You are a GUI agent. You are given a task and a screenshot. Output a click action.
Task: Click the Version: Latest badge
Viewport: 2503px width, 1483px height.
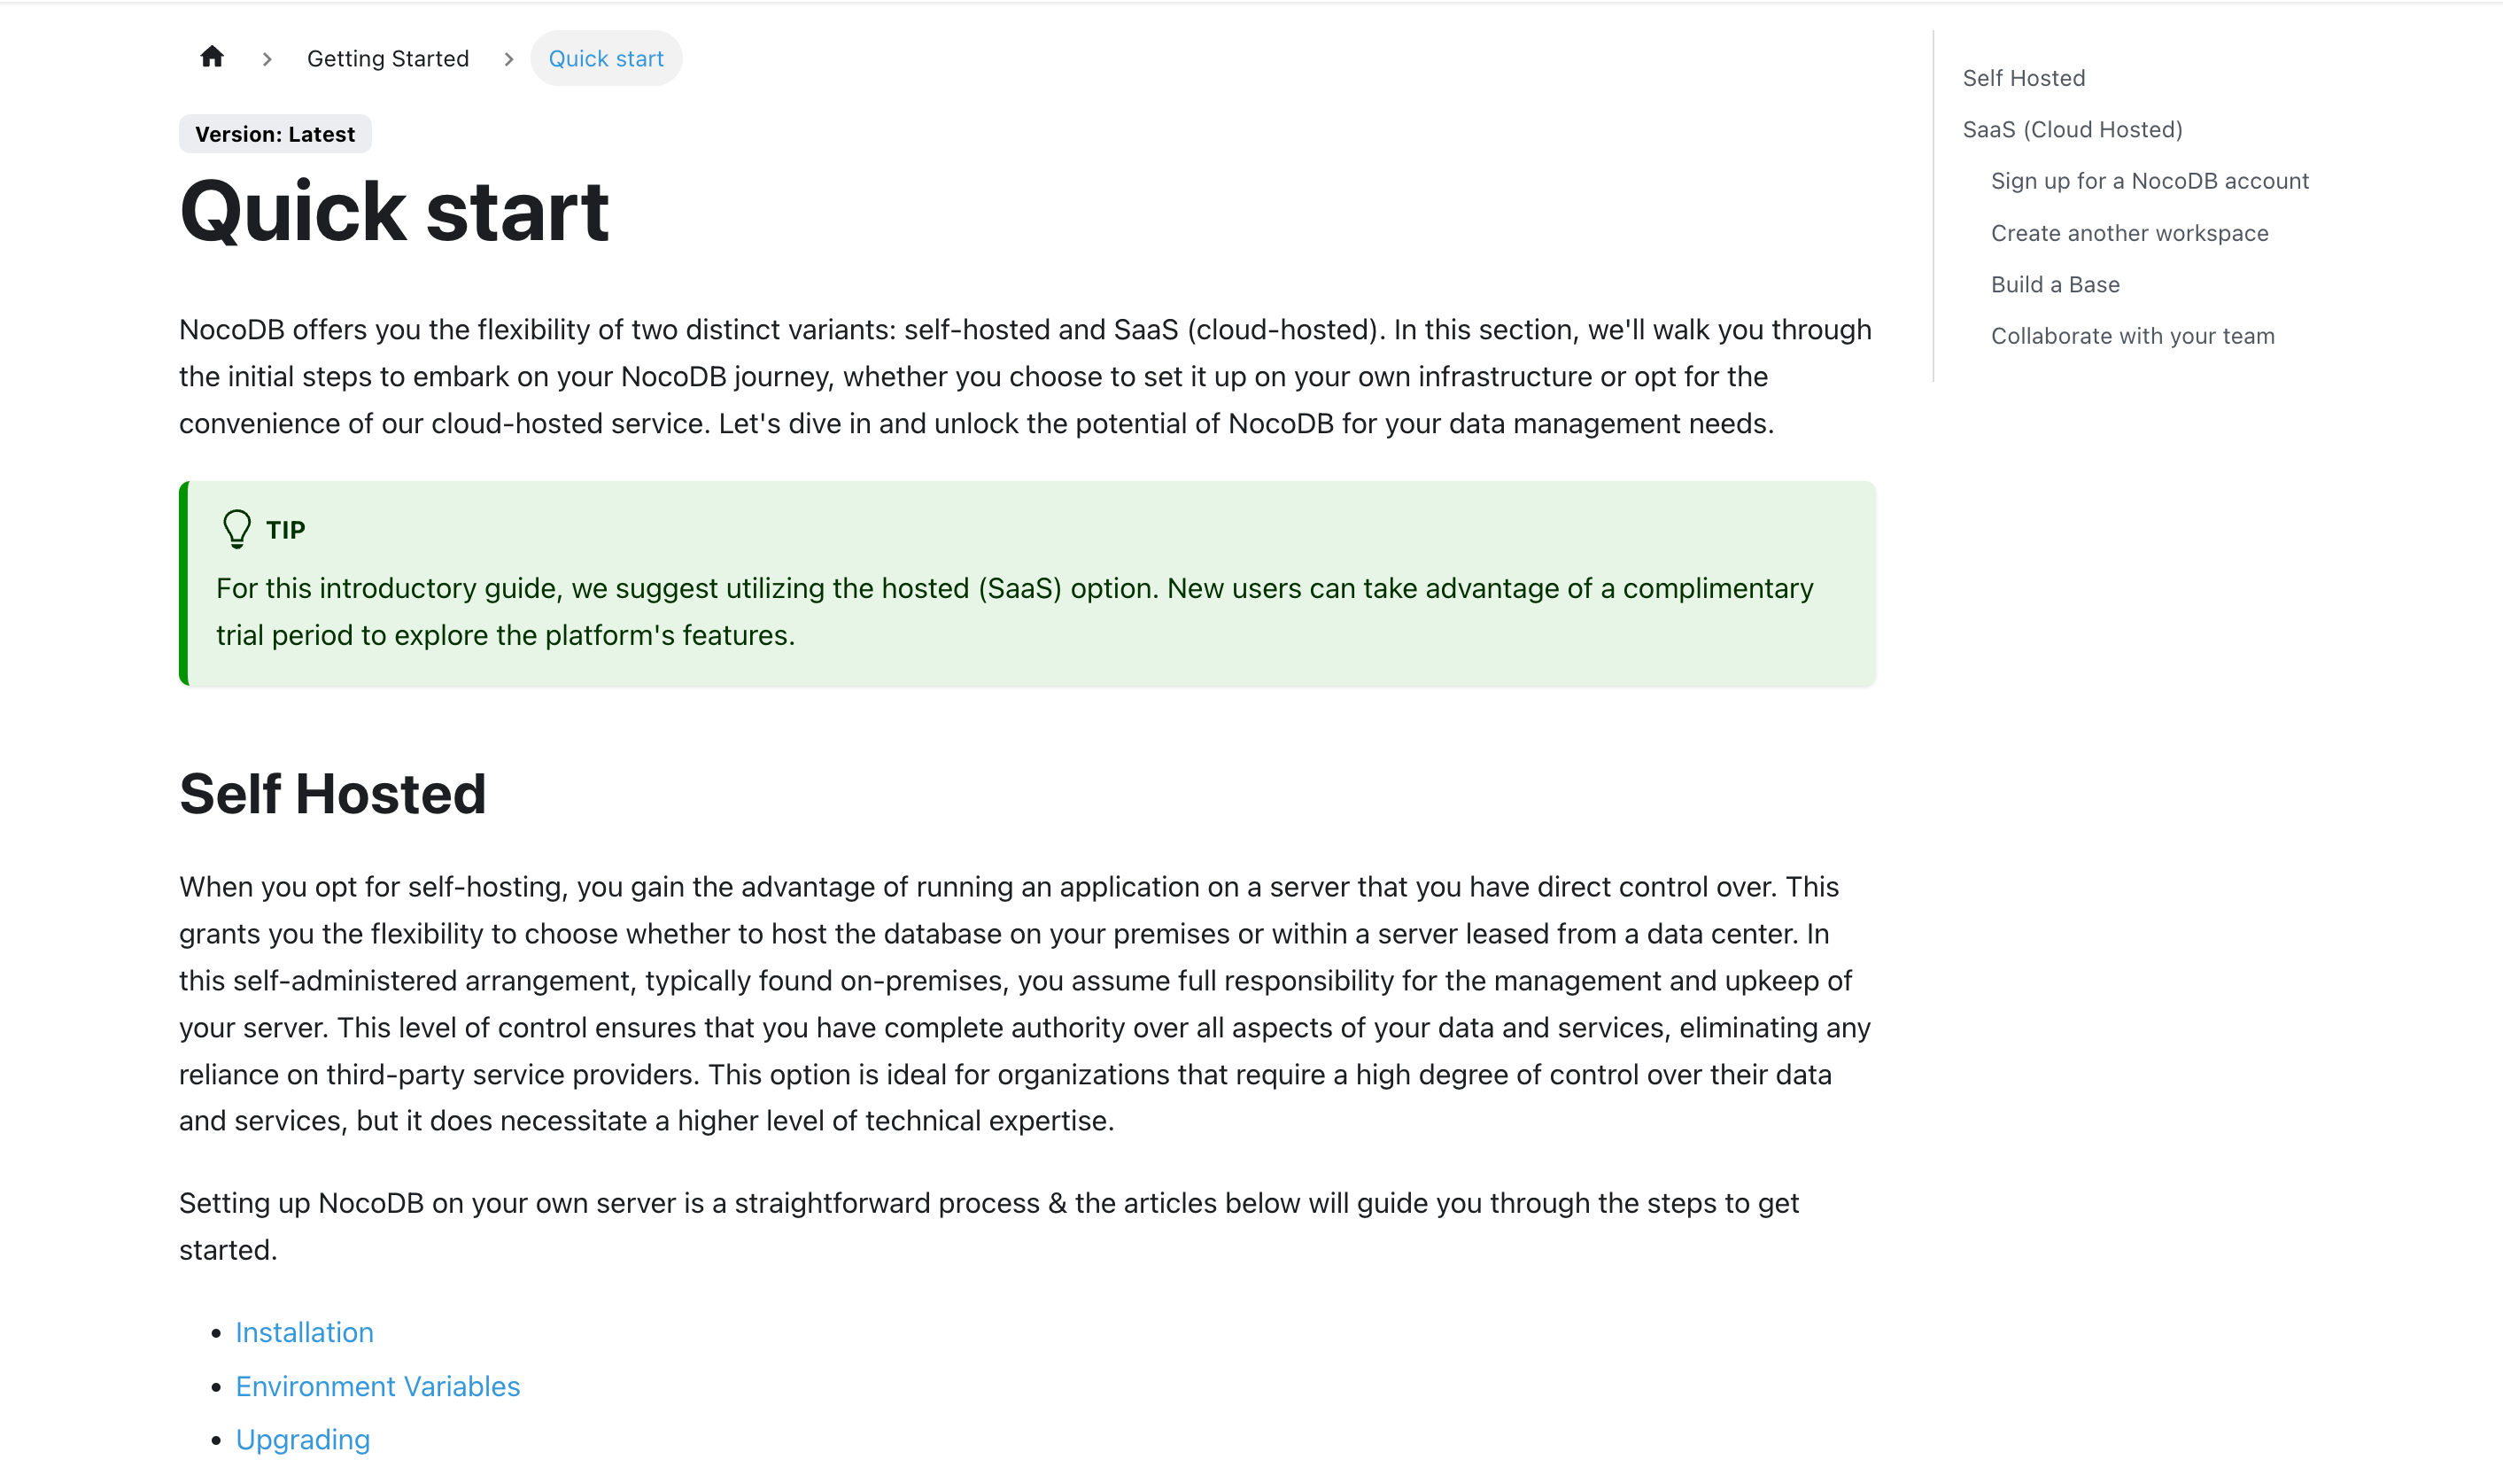(275, 134)
